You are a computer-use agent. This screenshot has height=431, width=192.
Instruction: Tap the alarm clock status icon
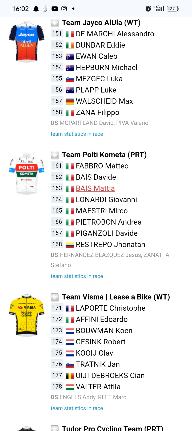click(148, 9)
